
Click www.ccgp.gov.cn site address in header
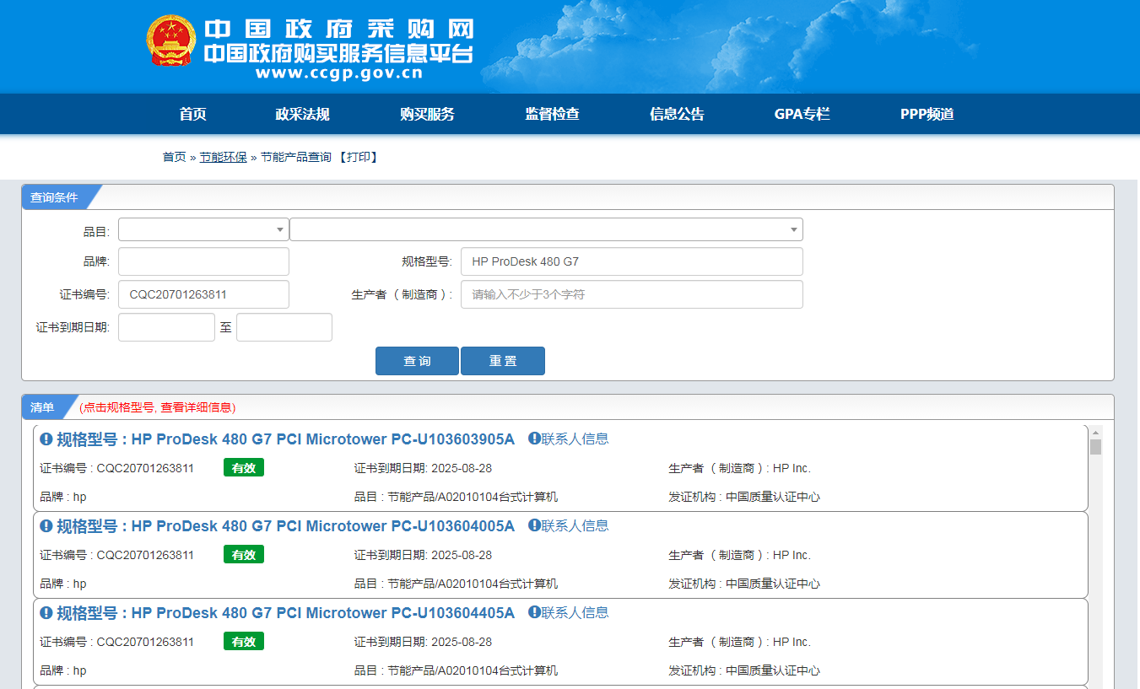point(339,73)
